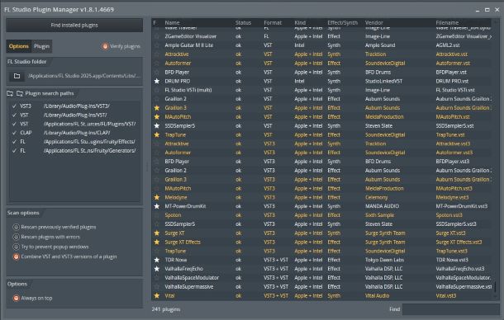Sort by the Kind column header
Image resolution: width=504 pixels, height=320 pixels.
coord(300,22)
